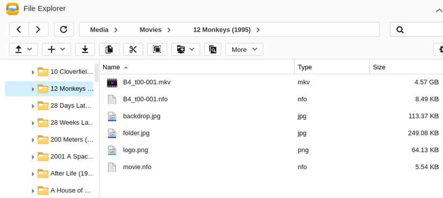Go back to previous folder

[19, 29]
